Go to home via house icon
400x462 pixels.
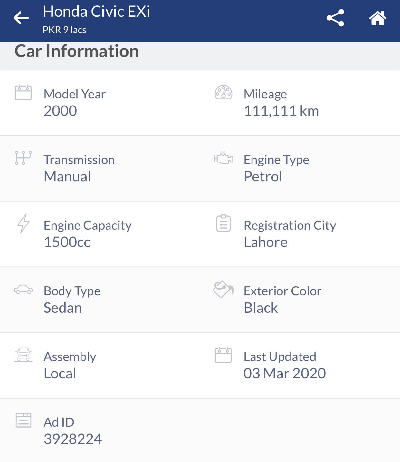(377, 18)
